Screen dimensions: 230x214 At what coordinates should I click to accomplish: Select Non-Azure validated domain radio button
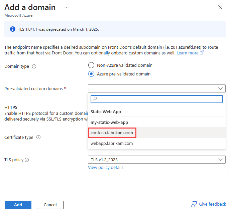91,65
